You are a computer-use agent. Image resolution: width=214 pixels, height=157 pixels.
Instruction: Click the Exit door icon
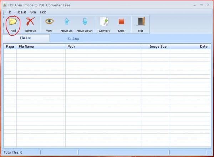click(x=141, y=21)
